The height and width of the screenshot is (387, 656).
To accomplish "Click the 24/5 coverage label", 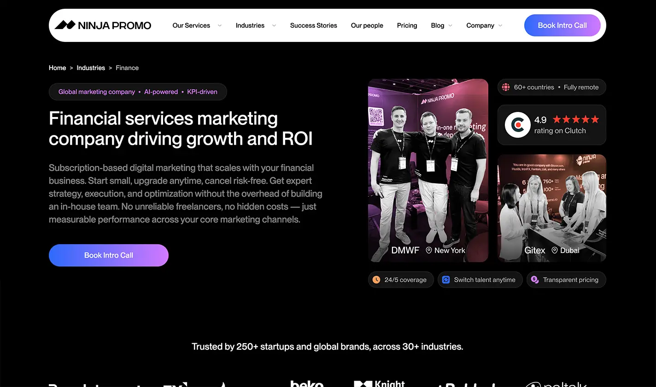I will tap(405, 280).
